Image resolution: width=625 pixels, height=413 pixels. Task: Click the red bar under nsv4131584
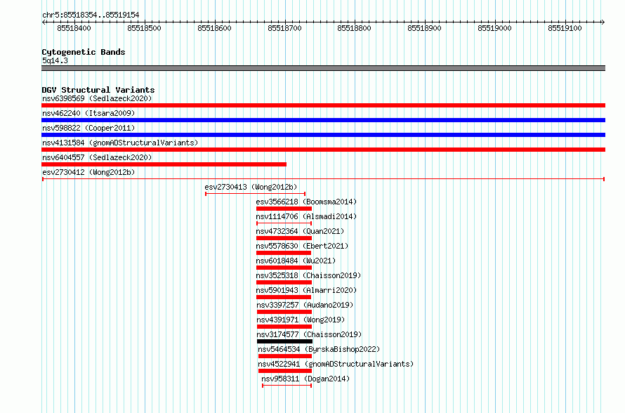point(323,150)
